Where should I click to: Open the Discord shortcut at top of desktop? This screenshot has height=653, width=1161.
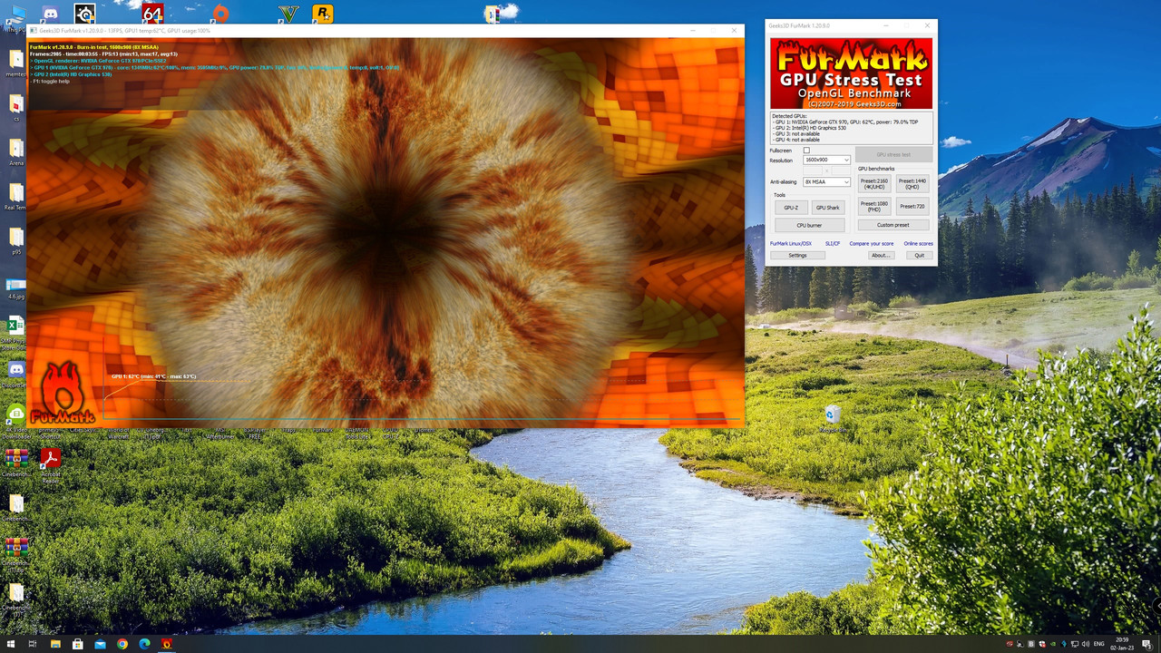51,14
